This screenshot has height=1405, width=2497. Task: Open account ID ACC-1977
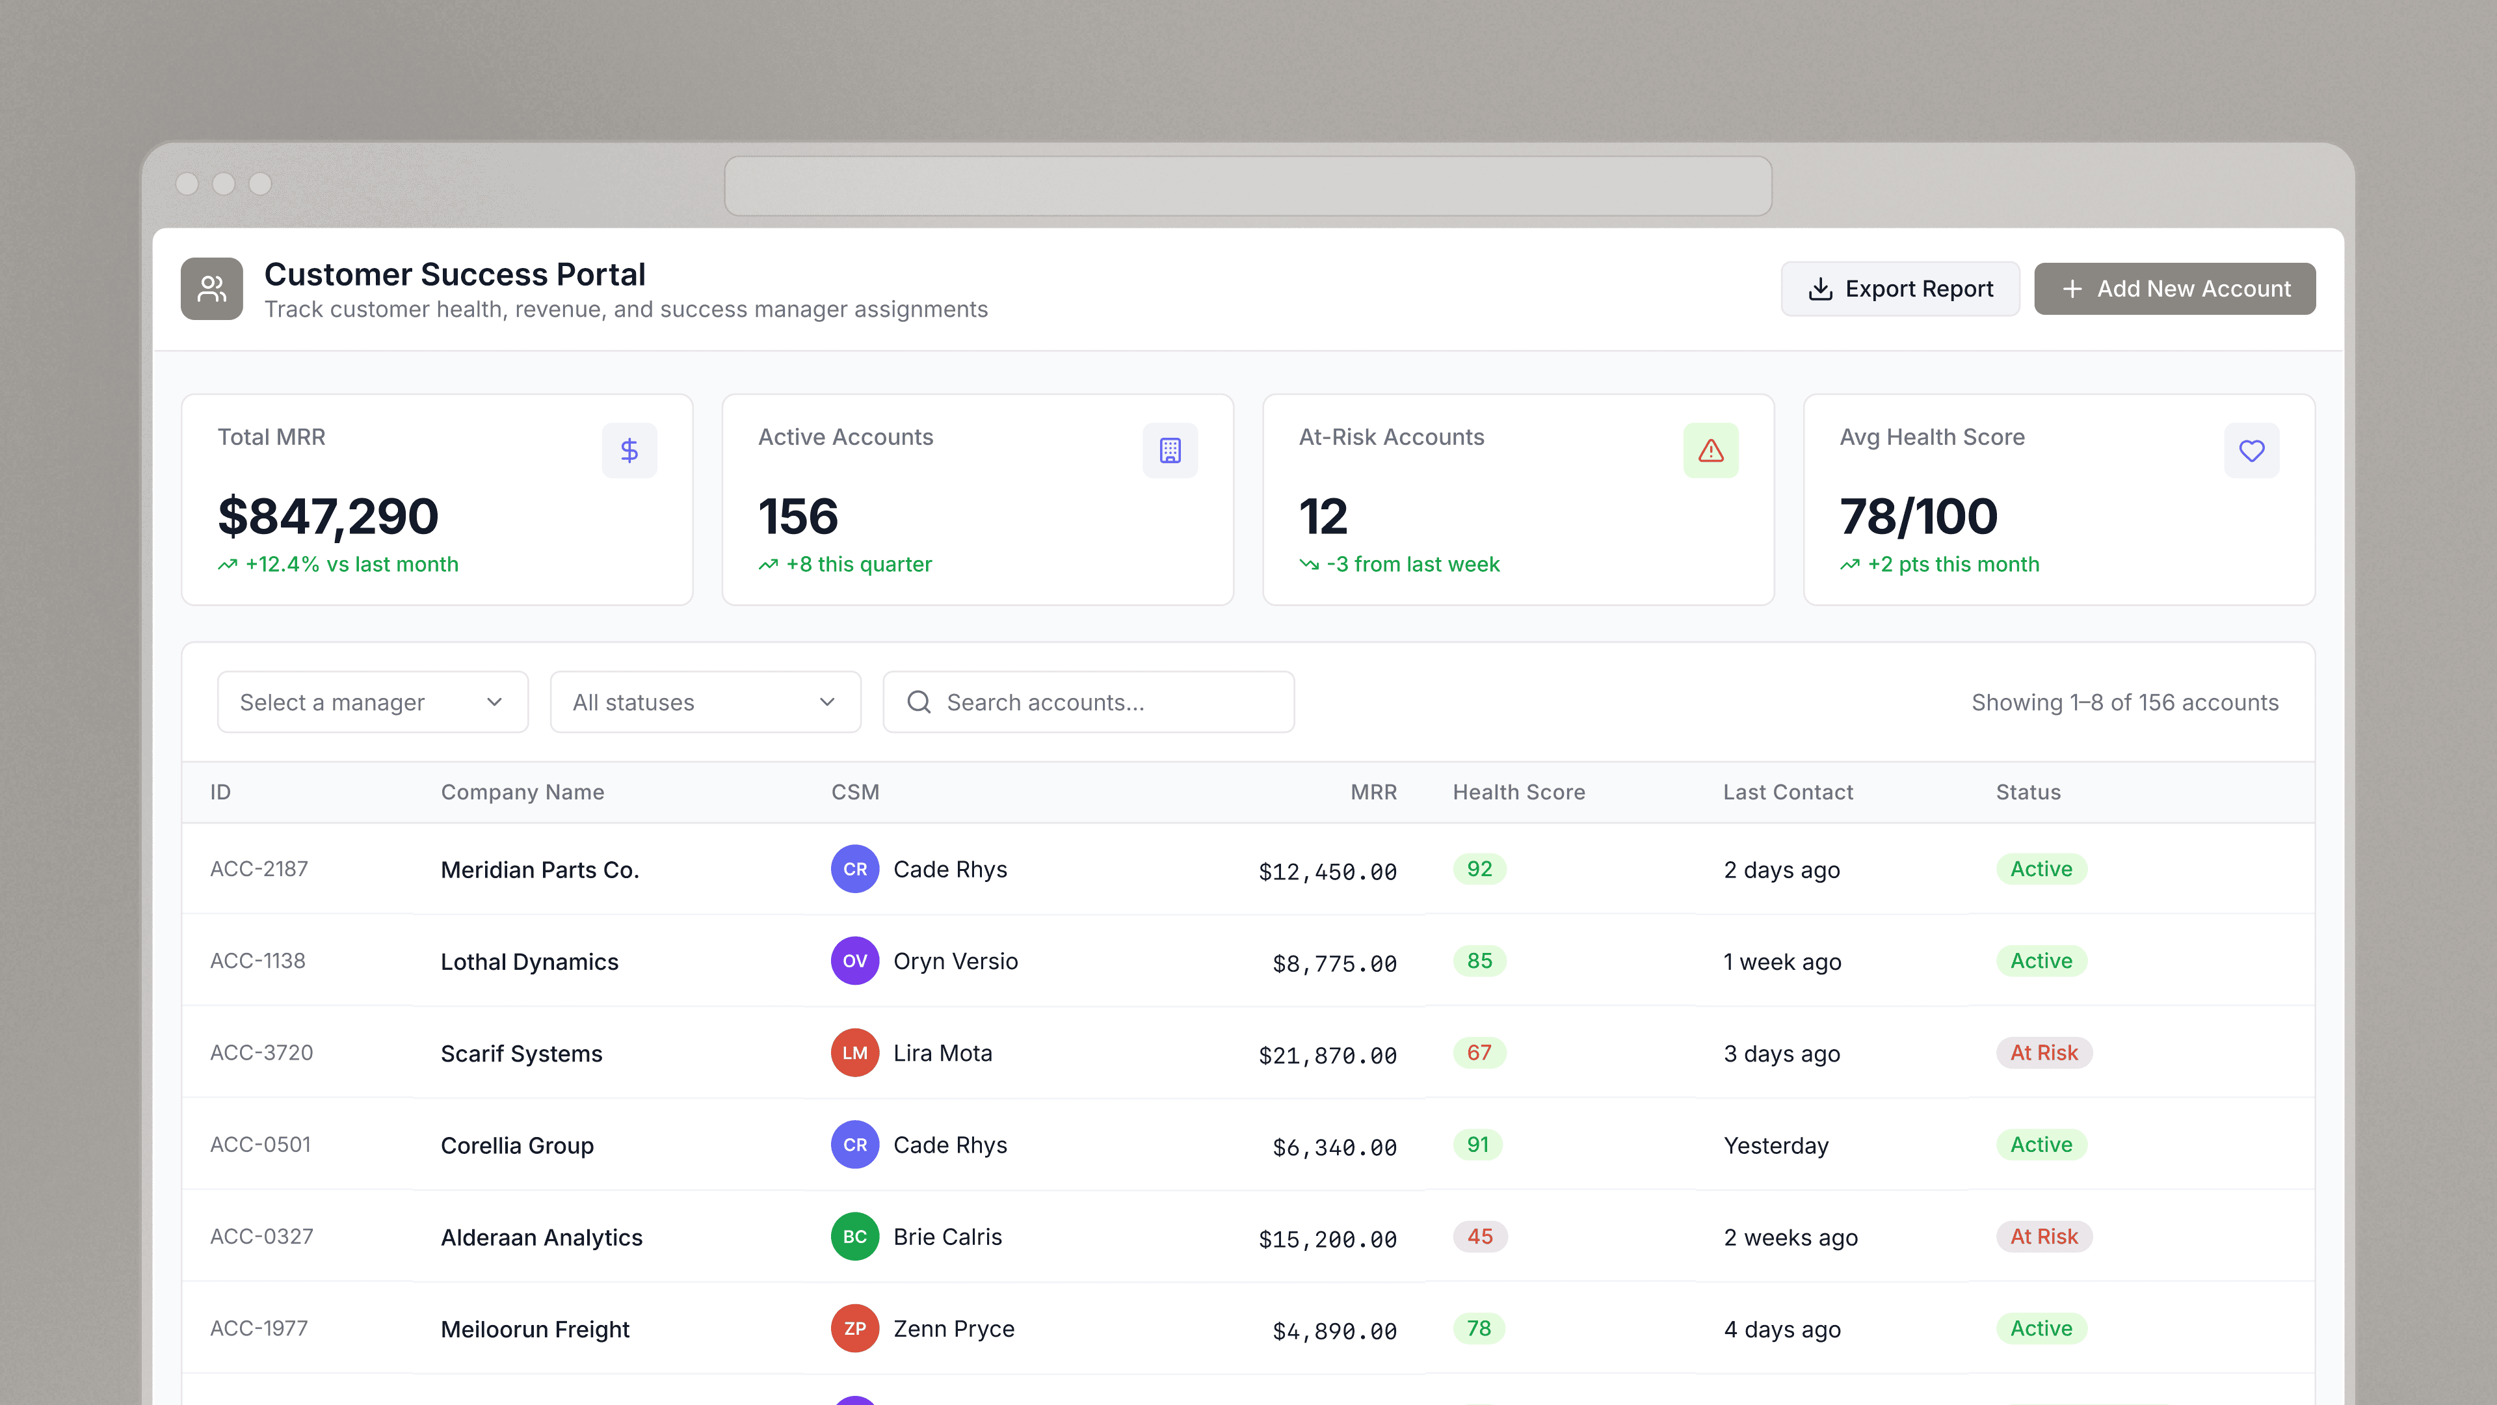coord(259,1328)
